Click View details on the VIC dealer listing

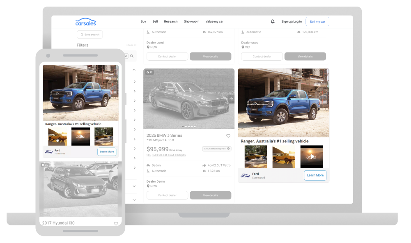click(x=305, y=56)
